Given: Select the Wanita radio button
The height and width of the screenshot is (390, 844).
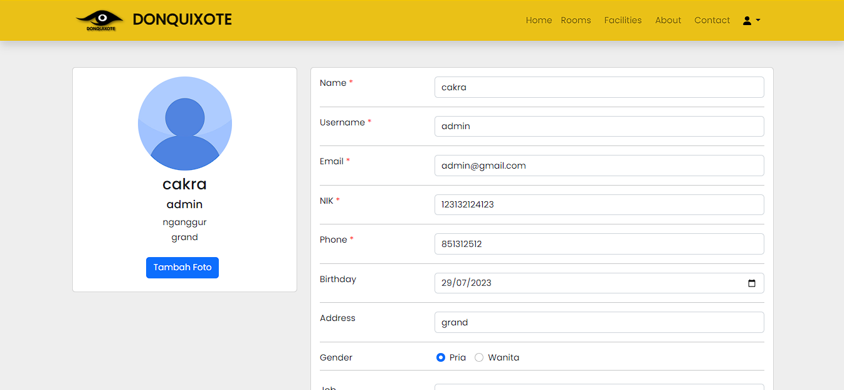Looking at the screenshot, I should coord(479,357).
